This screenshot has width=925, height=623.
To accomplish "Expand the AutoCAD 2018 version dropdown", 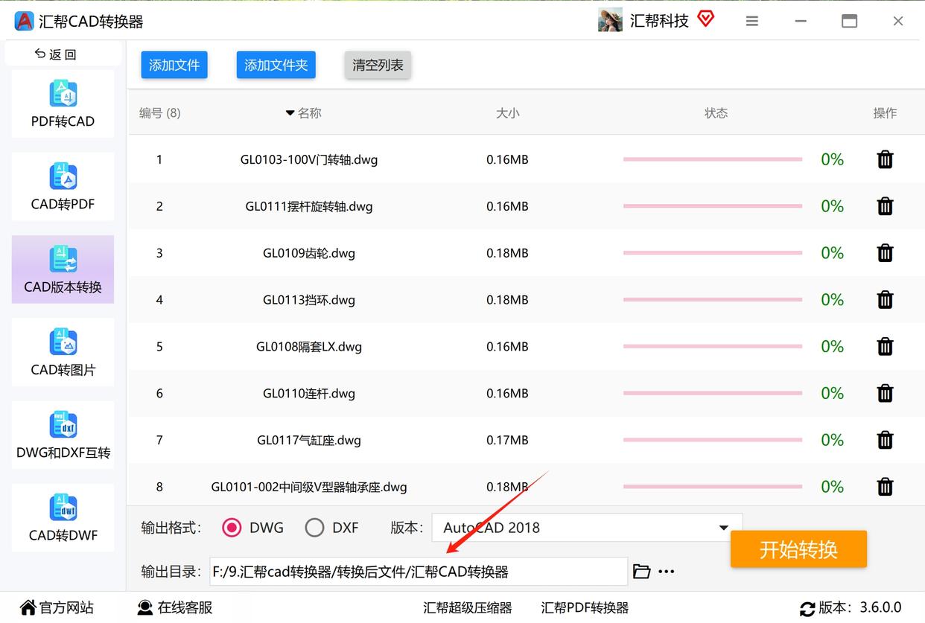I will [x=587, y=528].
